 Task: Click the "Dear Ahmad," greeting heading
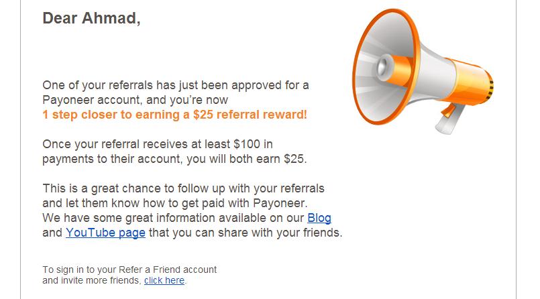click(x=91, y=18)
